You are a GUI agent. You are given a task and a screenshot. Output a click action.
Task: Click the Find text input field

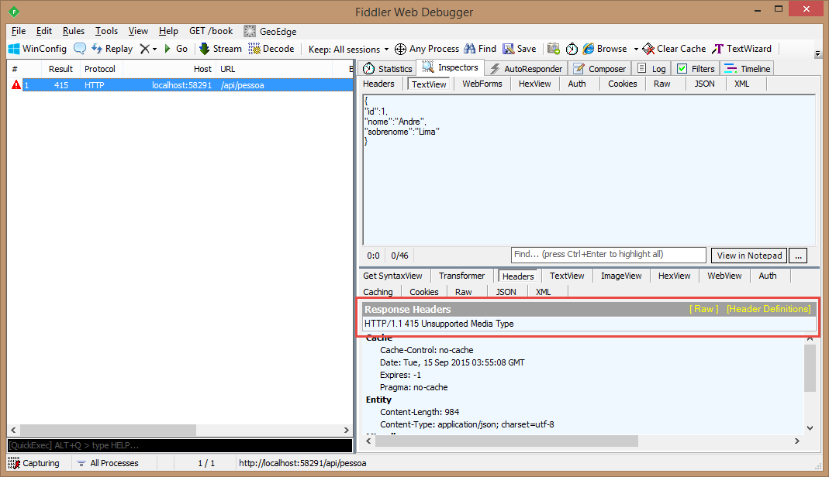[x=609, y=255]
